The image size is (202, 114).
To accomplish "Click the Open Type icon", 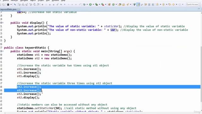I will click(x=120, y=4).
